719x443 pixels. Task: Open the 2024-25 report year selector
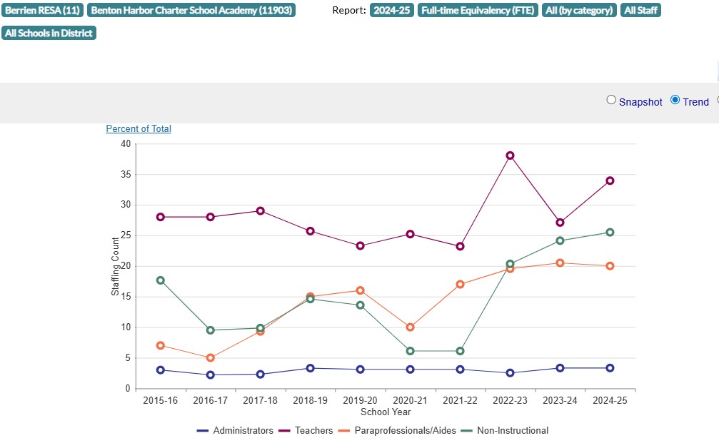tap(392, 11)
